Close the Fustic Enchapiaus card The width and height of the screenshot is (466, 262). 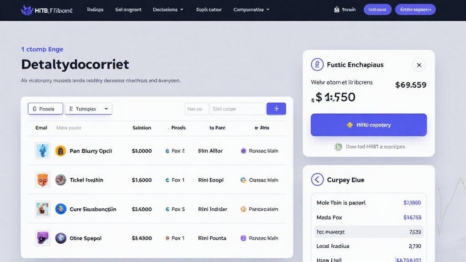pyautogui.click(x=419, y=65)
